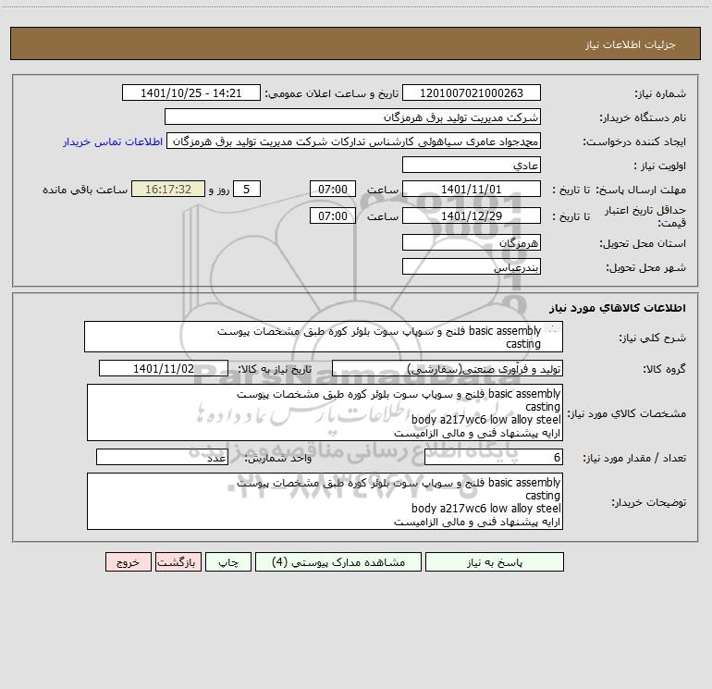Click the مهلت ارسال پاسخ label
Viewport: 712px width, 689px height.
(641, 190)
